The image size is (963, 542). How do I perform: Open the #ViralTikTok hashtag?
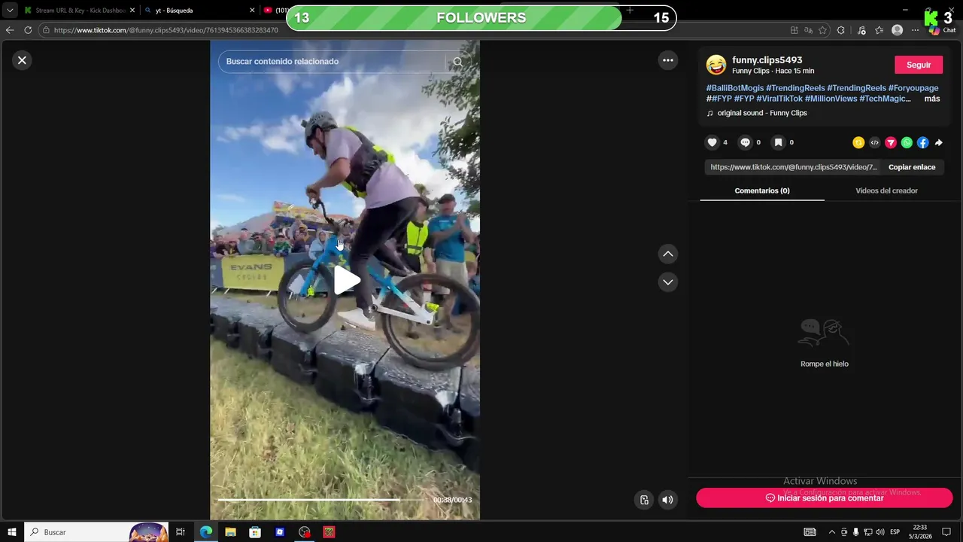(x=779, y=99)
